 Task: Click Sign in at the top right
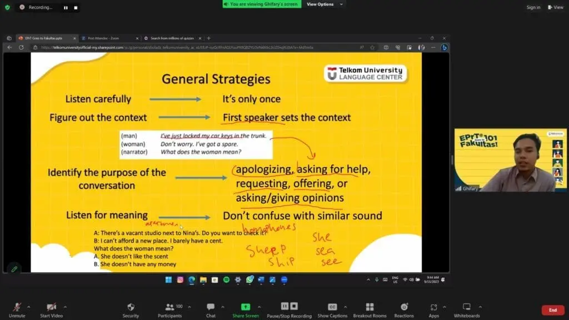click(x=533, y=7)
